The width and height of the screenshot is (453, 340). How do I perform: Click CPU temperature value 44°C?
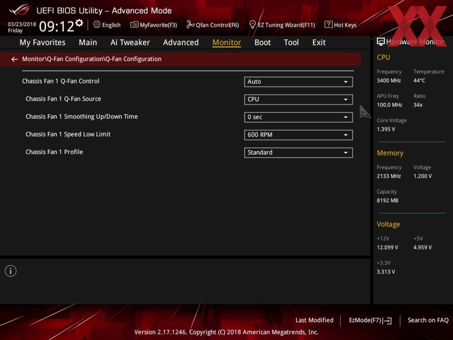coord(419,80)
